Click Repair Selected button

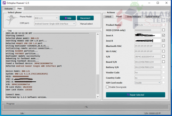pos(136,95)
